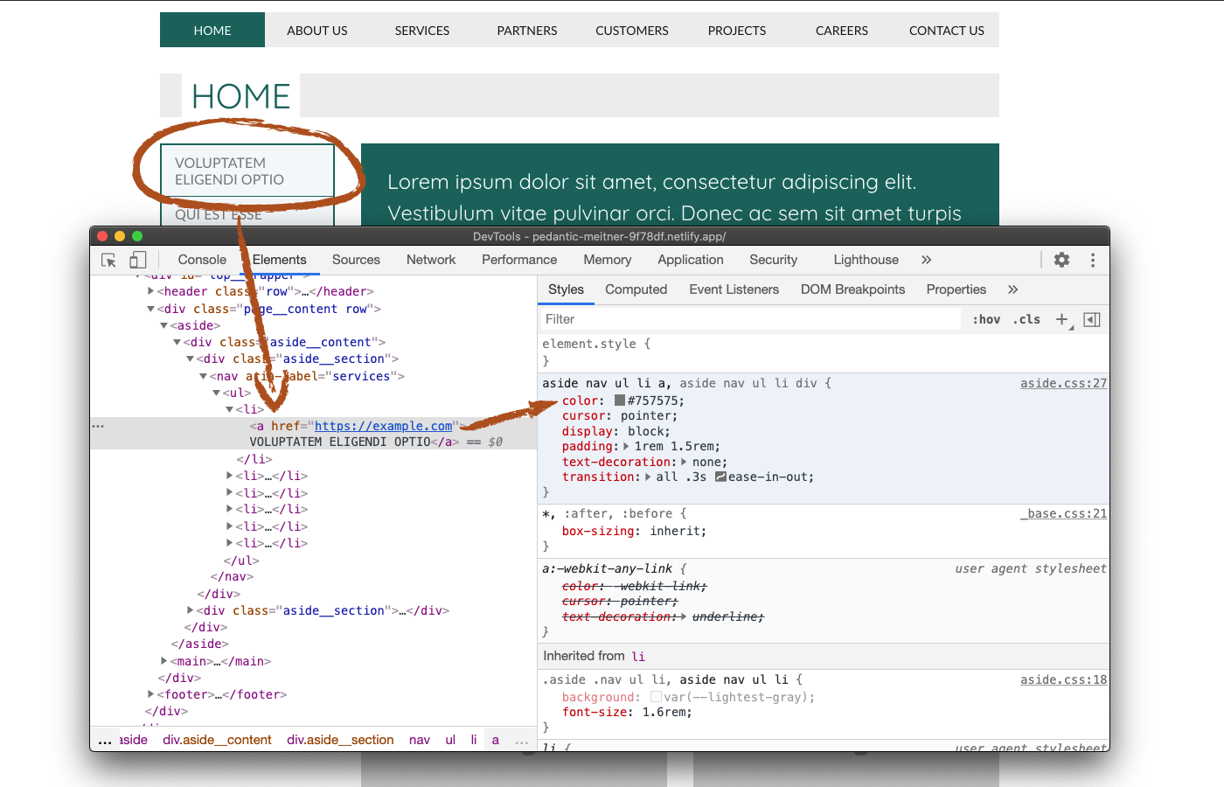Click the font-size: 1.6rem declaration

(x=627, y=712)
